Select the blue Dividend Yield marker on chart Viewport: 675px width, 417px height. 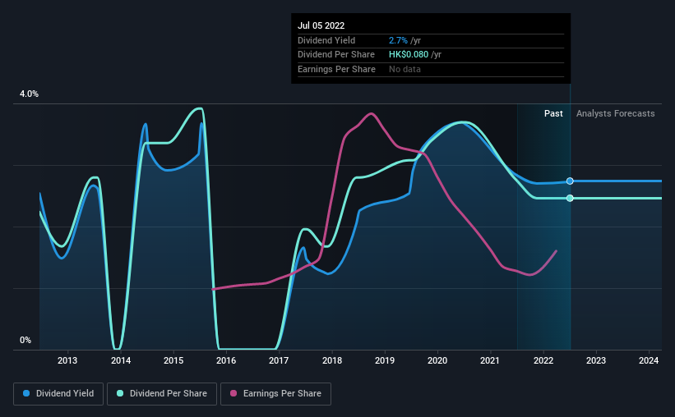[x=570, y=181]
